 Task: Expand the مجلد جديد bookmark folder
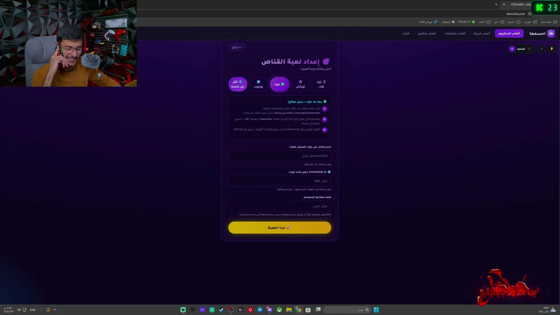(x=548, y=22)
